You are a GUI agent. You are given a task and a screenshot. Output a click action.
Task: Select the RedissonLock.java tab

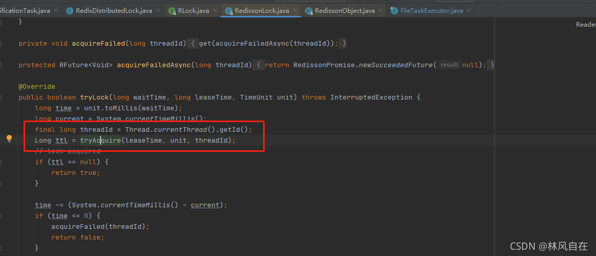click(x=261, y=11)
